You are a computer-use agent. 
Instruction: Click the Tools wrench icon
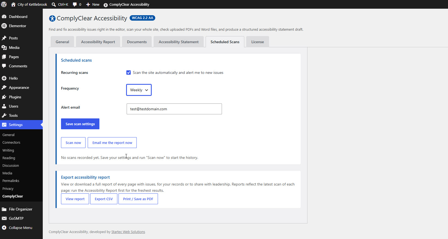click(4, 115)
